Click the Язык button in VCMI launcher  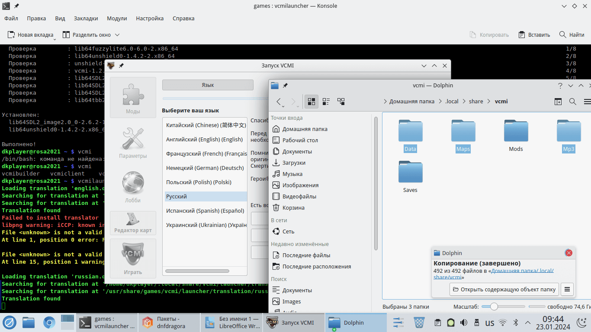point(208,85)
